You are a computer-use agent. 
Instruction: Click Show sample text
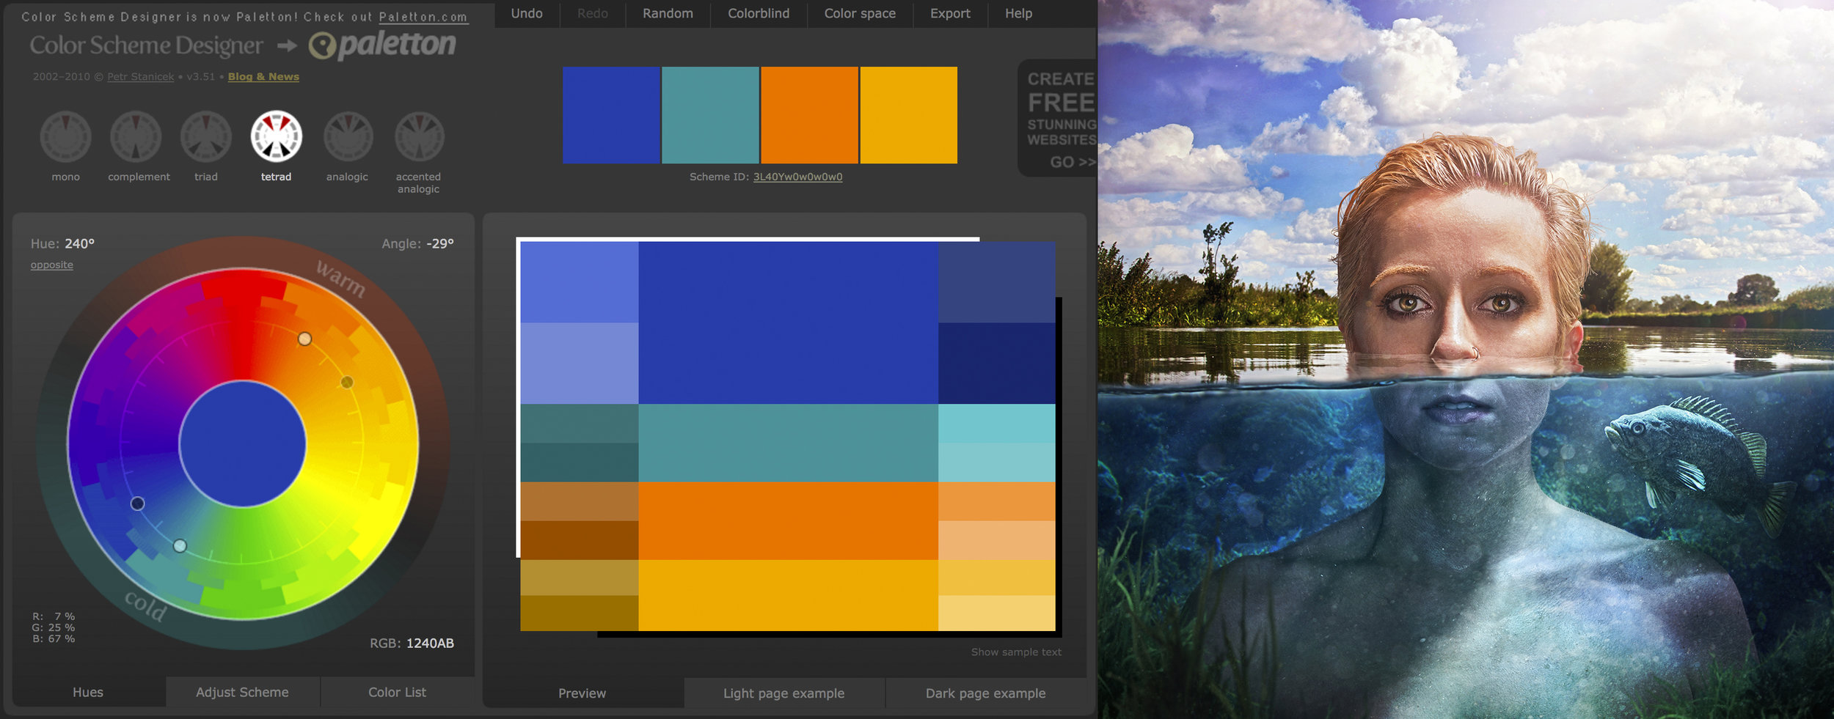tap(1016, 652)
